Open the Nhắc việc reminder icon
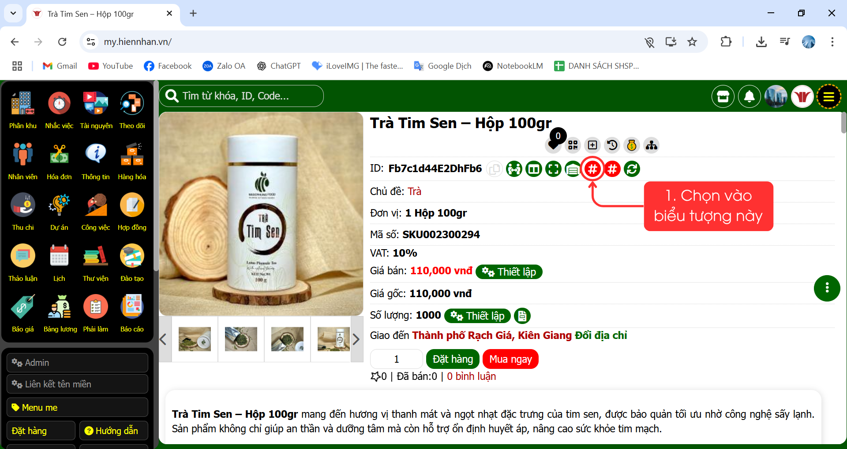Screen dimensions: 847x449 [59, 104]
